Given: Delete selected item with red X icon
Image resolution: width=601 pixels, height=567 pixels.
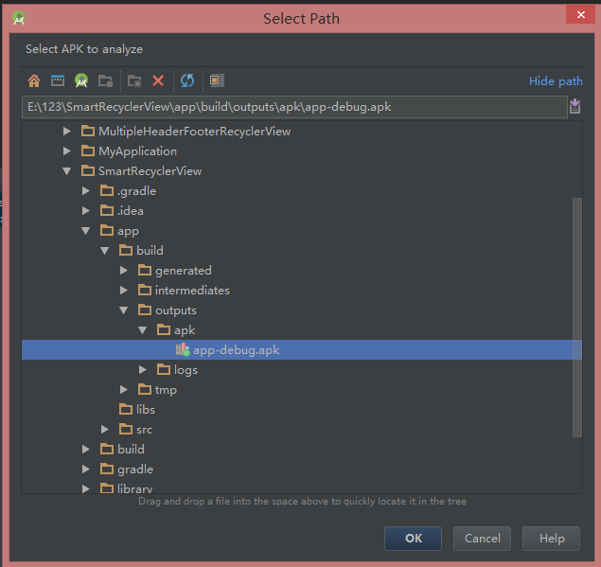Looking at the screenshot, I should click(x=158, y=80).
